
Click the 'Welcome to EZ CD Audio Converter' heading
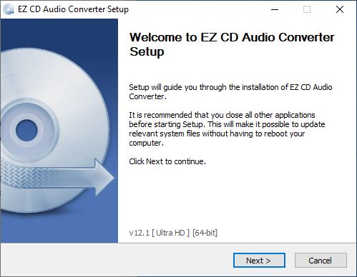click(x=232, y=37)
